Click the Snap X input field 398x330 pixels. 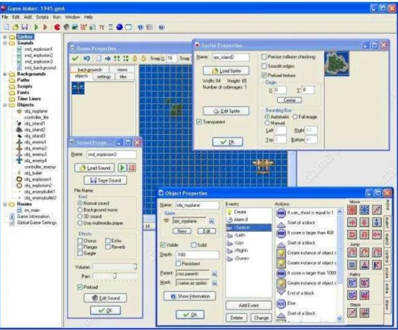coord(172,58)
